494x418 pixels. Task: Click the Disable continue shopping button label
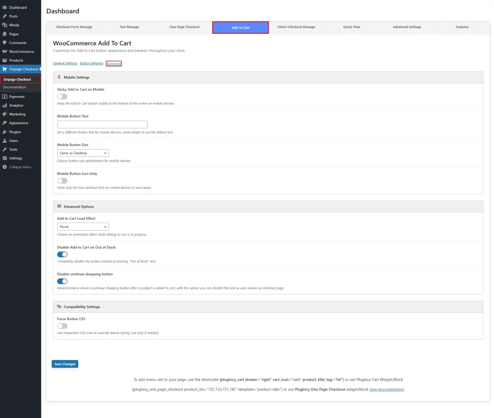point(85,274)
